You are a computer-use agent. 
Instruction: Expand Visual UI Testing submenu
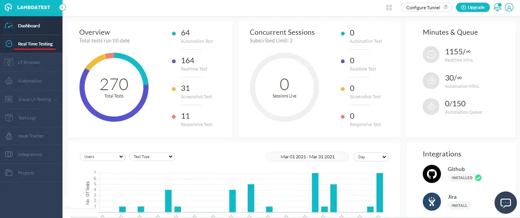(x=56, y=100)
